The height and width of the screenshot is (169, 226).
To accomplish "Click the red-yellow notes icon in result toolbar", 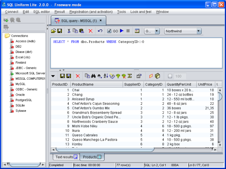I will click(x=151, y=76).
